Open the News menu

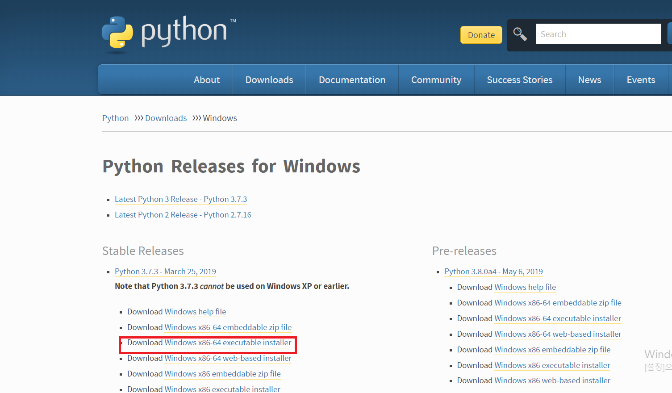tap(589, 80)
